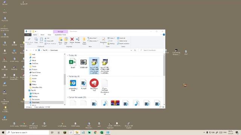This screenshot has width=241, height=135.
Task: Collapse the Today group
Action: coord(68,55)
